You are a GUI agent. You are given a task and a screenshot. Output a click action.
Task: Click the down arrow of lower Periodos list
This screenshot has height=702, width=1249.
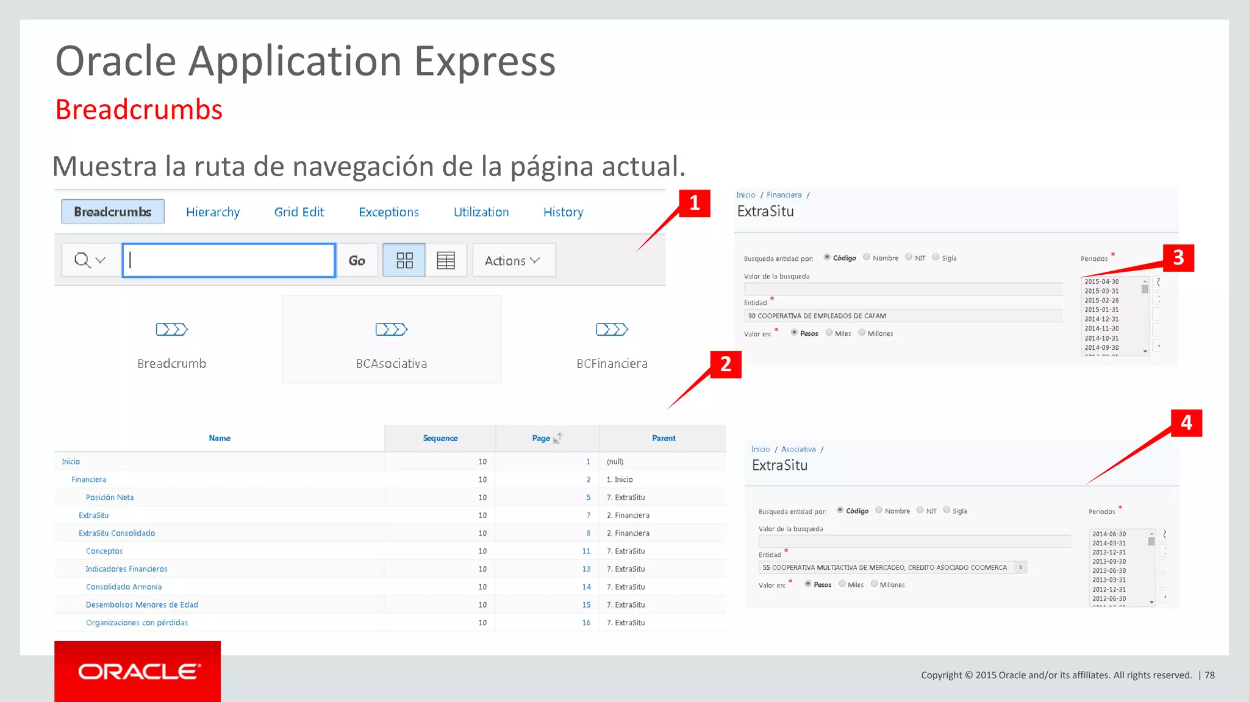click(x=1151, y=602)
